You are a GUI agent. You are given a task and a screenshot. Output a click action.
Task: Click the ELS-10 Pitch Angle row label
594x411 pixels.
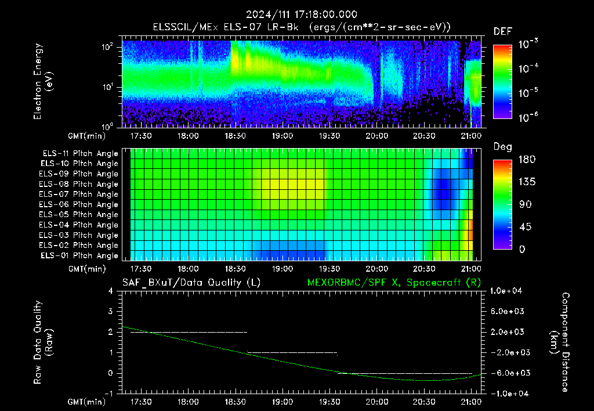pos(79,164)
